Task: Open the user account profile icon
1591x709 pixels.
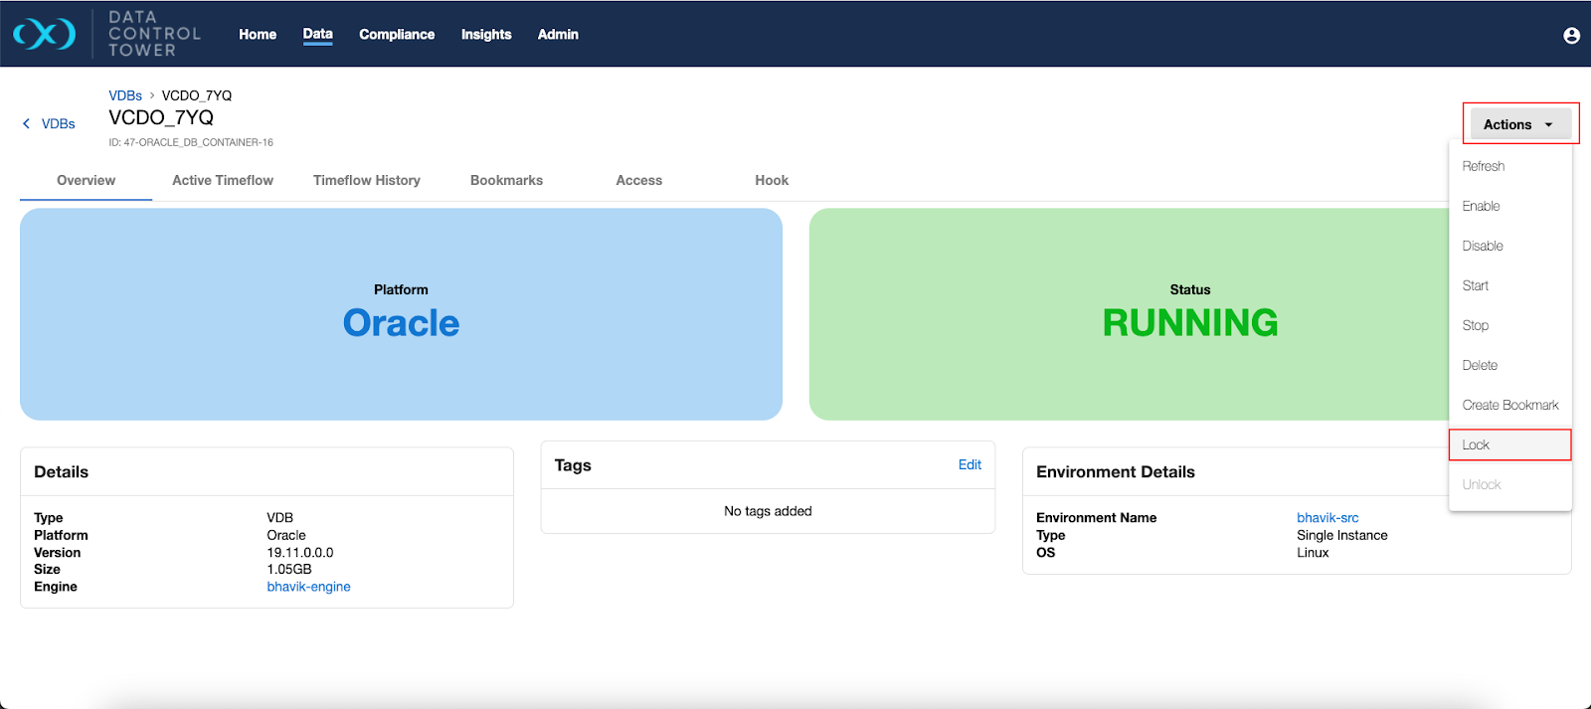Action: coord(1571,36)
